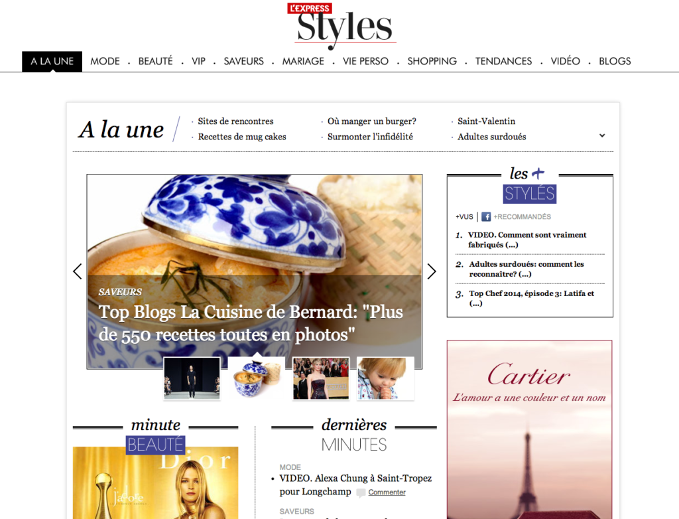Viewport: 679px width, 519px height.
Task: Switch to the +RECOMMANDÉS tab
Action: (523, 217)
